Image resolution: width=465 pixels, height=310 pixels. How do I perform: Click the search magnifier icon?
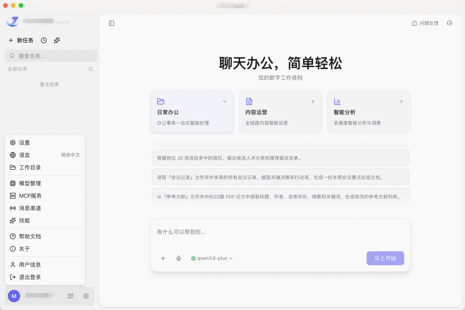tap(12, 56)
